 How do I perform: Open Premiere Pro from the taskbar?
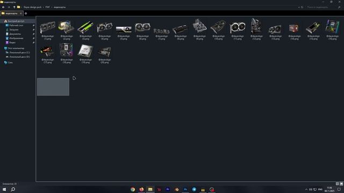168,189
